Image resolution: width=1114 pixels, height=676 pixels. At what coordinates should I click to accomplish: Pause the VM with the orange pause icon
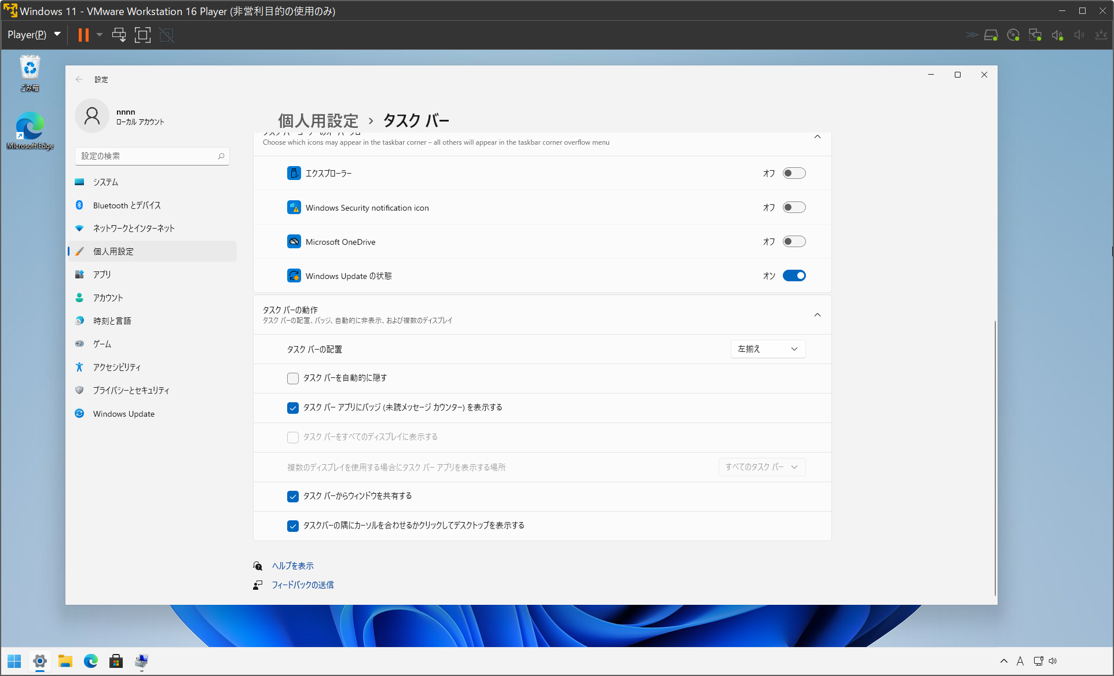coord(83,35)
